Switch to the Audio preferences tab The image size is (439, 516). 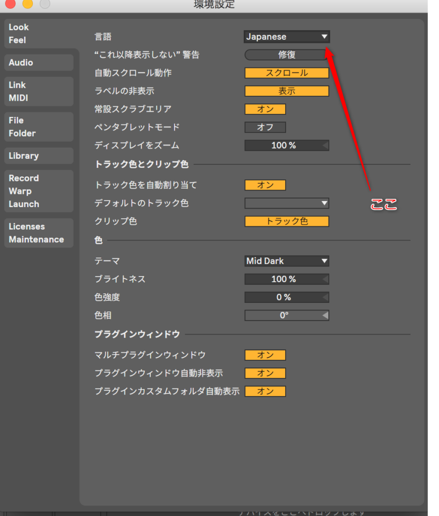[39, 62]
